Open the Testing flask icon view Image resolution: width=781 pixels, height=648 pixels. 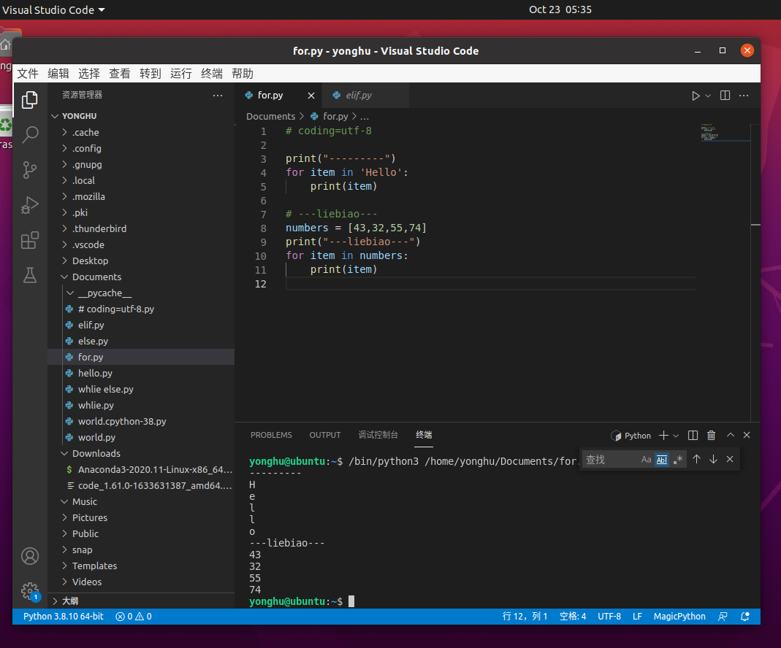coord(30,275)
